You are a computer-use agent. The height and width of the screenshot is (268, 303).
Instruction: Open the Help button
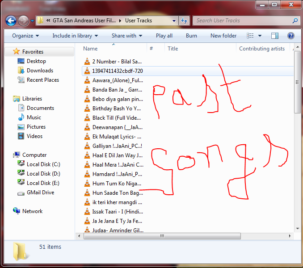pyautogui.click(x=291, y=36)
